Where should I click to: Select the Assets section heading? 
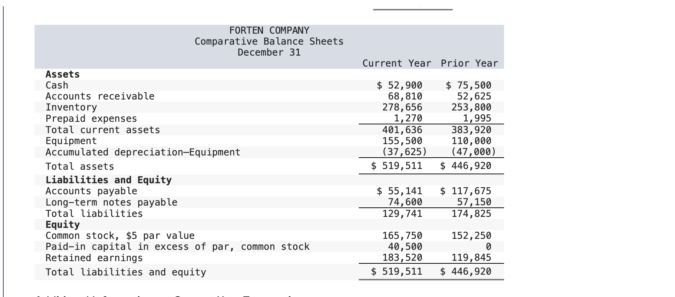[x=63, y=74]
